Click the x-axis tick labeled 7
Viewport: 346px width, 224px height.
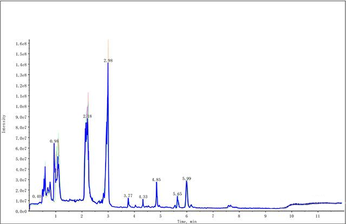[213, 217]
